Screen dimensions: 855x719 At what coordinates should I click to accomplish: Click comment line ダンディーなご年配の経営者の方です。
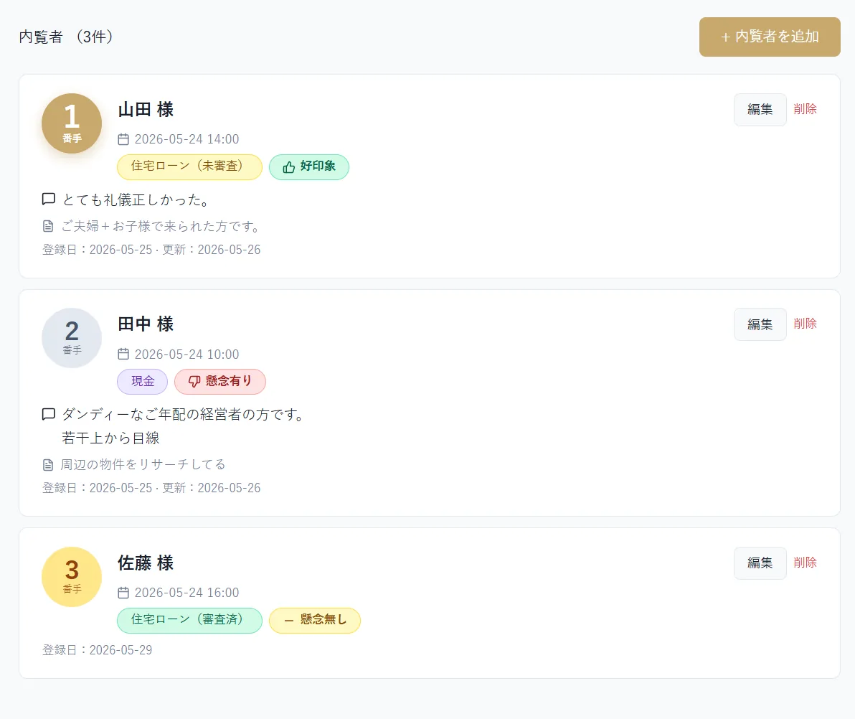pos(183,415)
